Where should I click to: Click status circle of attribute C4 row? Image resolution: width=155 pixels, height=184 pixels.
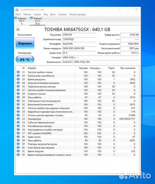coord(18,122)
